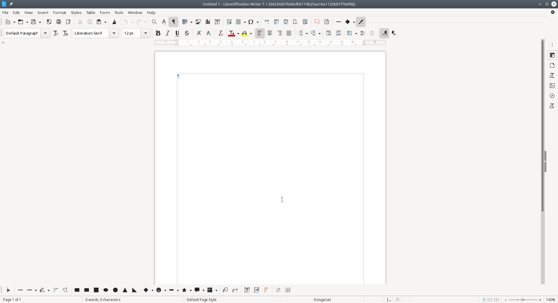Expand the Line Spacing dropdown arrow
The width and height of the screenshot is (558, 303).
(x=356, y=33)
